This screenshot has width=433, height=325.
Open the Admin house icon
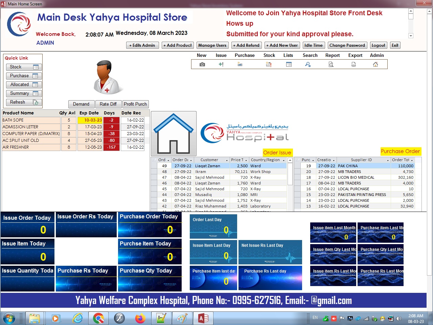pyautogui.click(x=375, y=64)
